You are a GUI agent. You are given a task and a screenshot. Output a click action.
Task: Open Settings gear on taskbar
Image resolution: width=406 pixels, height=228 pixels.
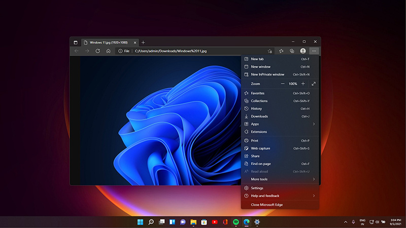pyautogui.click(x=257, y=222)
